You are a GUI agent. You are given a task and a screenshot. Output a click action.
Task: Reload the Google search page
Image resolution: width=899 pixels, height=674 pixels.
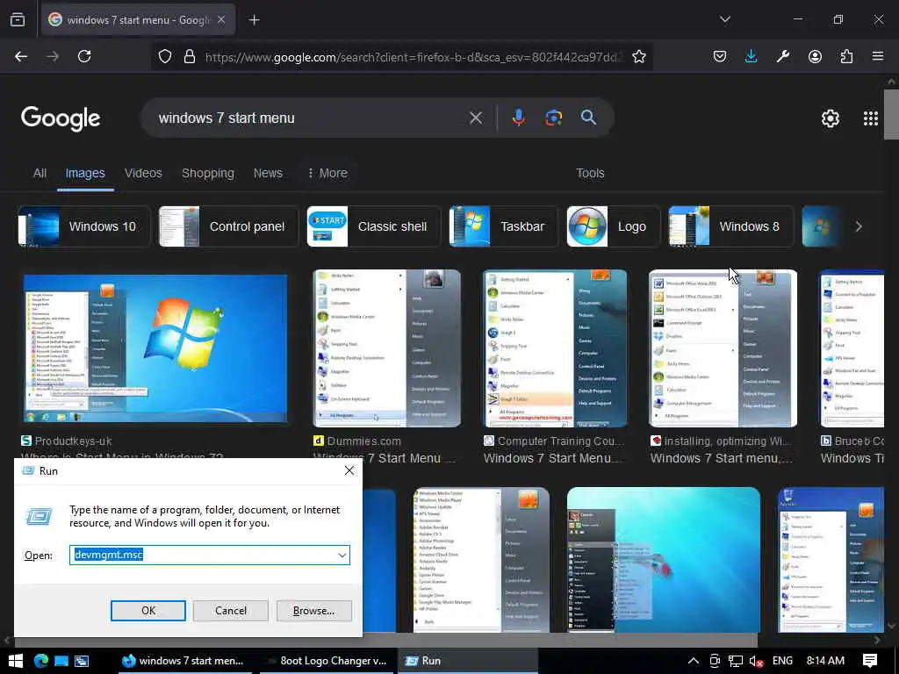[84, 56]
